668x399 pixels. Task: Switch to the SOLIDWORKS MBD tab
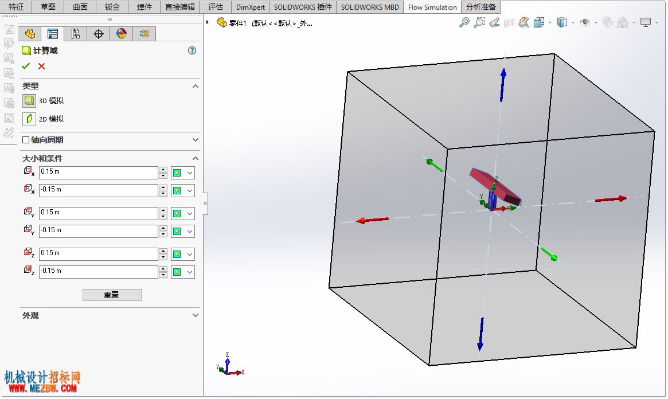(370, 7)
